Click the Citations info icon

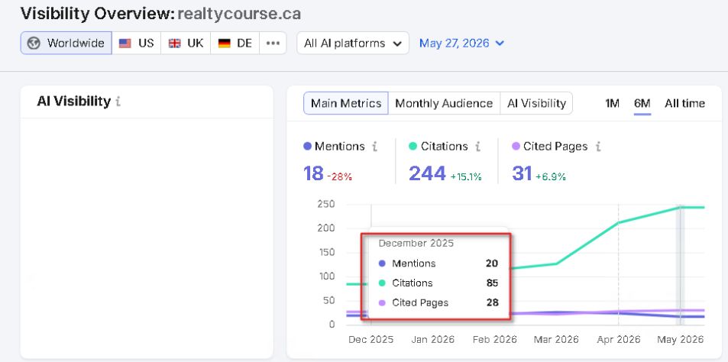click(x=477, y=147)
